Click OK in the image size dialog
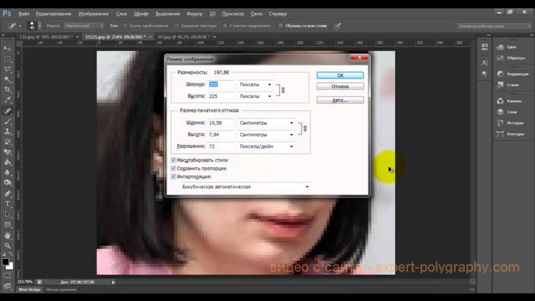This screenshot has width=535, height=301. pos(340,75)
